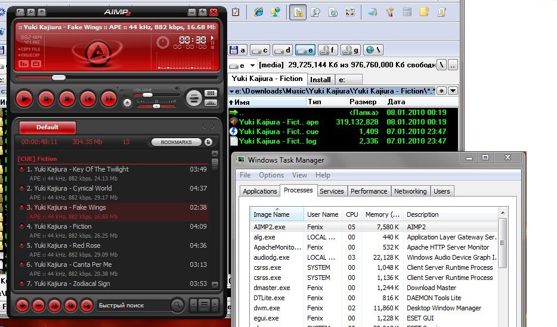The image size is (557, 327).
Task: Select the Default playlist tab
Action: coord(47,127)
